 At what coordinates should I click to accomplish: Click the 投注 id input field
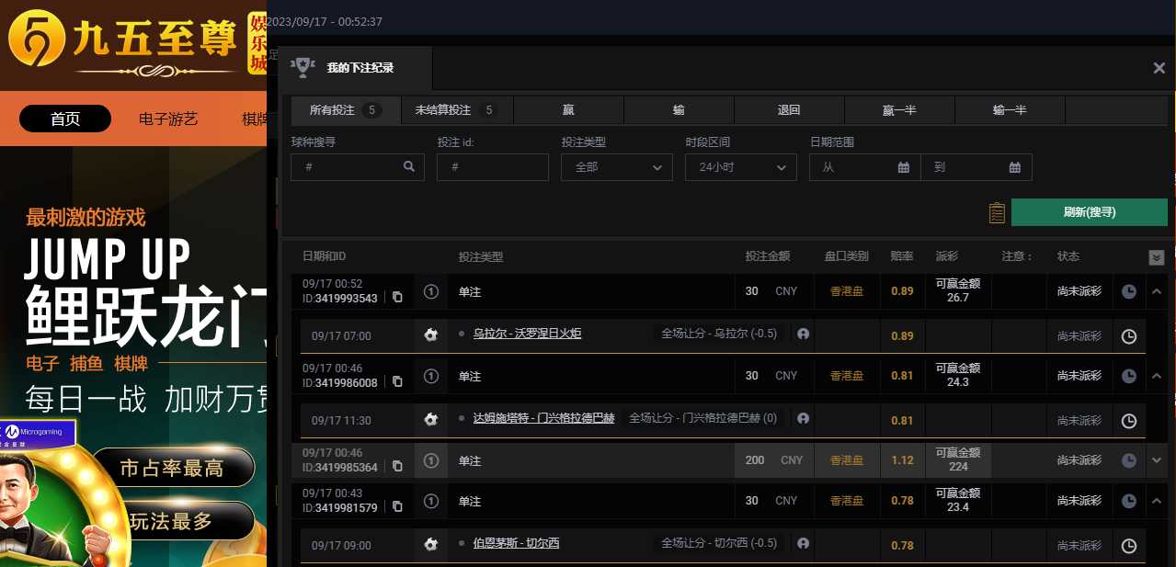click(493, 167)
